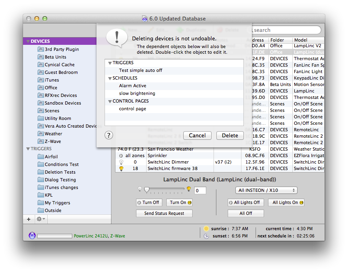The image size is (348, 273).
Task: Click the Turn On button
Action: (179, 202)
